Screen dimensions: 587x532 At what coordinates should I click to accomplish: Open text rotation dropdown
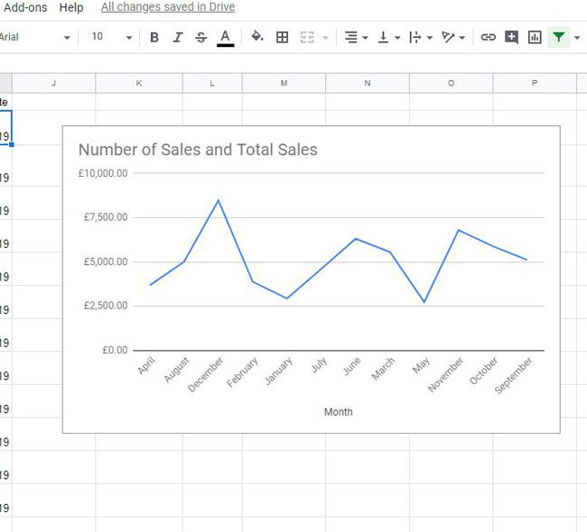coord(453,37)
